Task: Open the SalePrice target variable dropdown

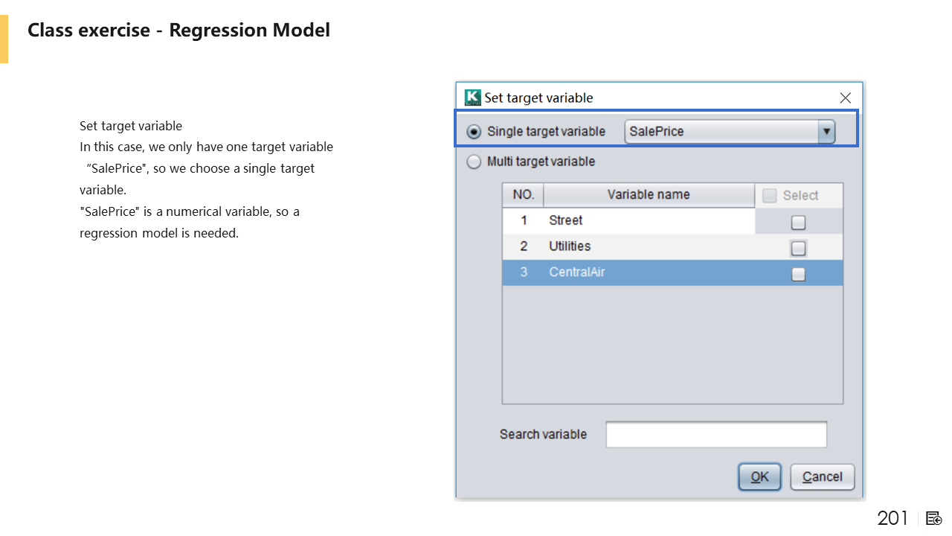Action: (x=721, y=132)
